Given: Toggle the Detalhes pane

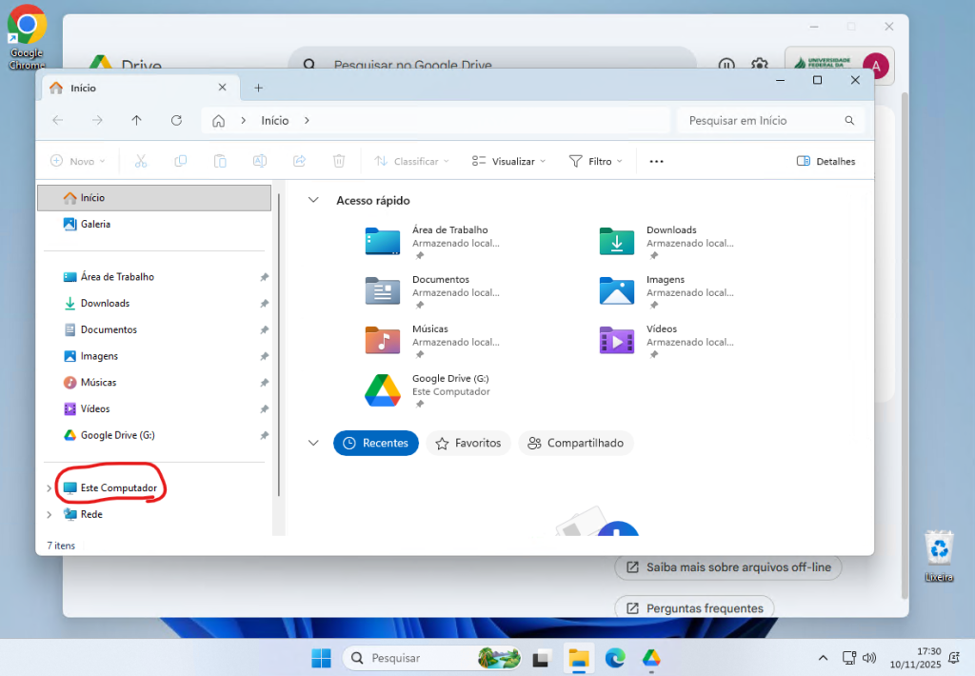Looking at the screenshot, I should 826,162.
